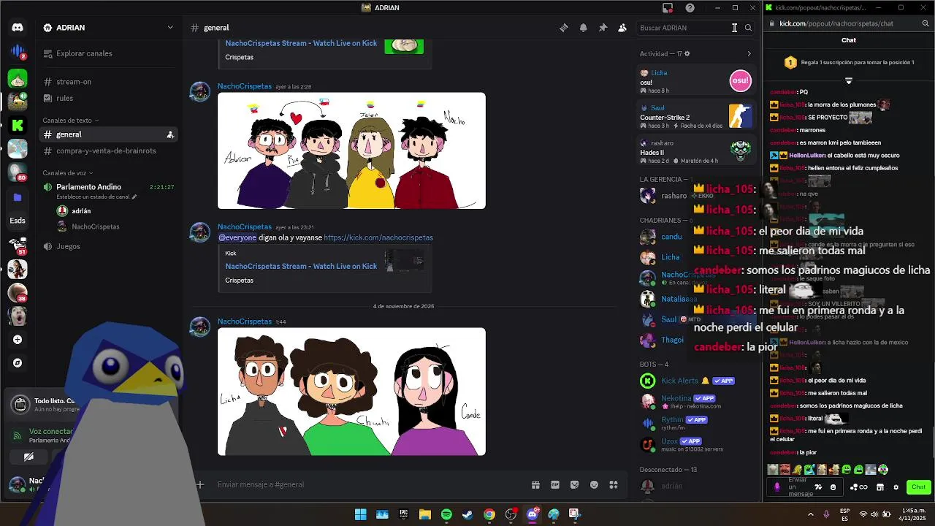
Task: Expand the Kick gift leaderboard arrow
Action: point(849,80)
